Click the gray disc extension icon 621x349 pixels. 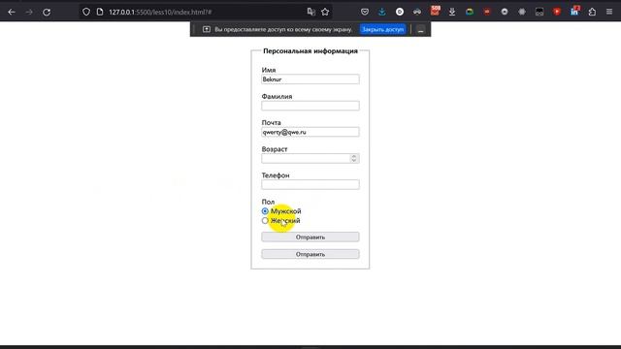(505, 12)
